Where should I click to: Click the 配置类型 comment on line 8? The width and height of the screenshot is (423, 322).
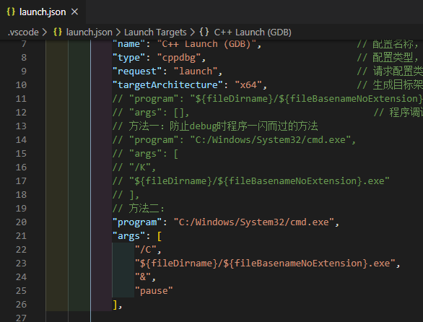[388, 58]
